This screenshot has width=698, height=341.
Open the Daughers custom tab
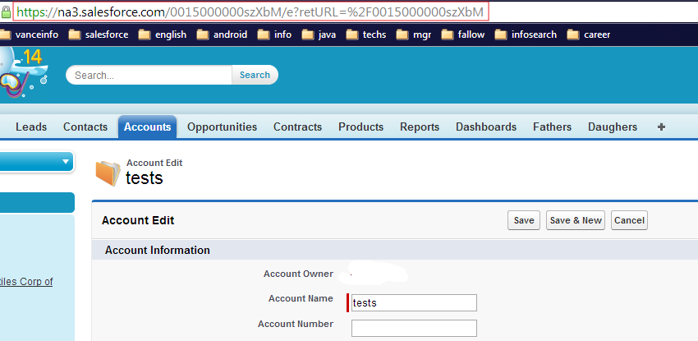(x=613, y=127)
